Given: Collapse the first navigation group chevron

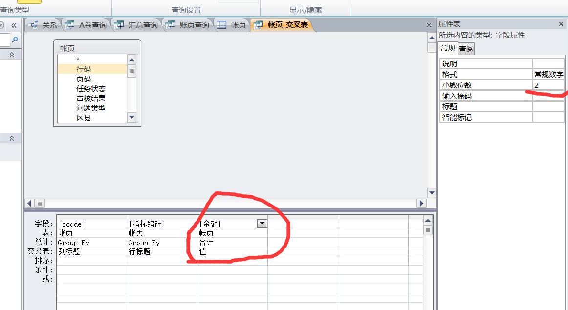Looking at the screenshot, I should pos(12,55).
